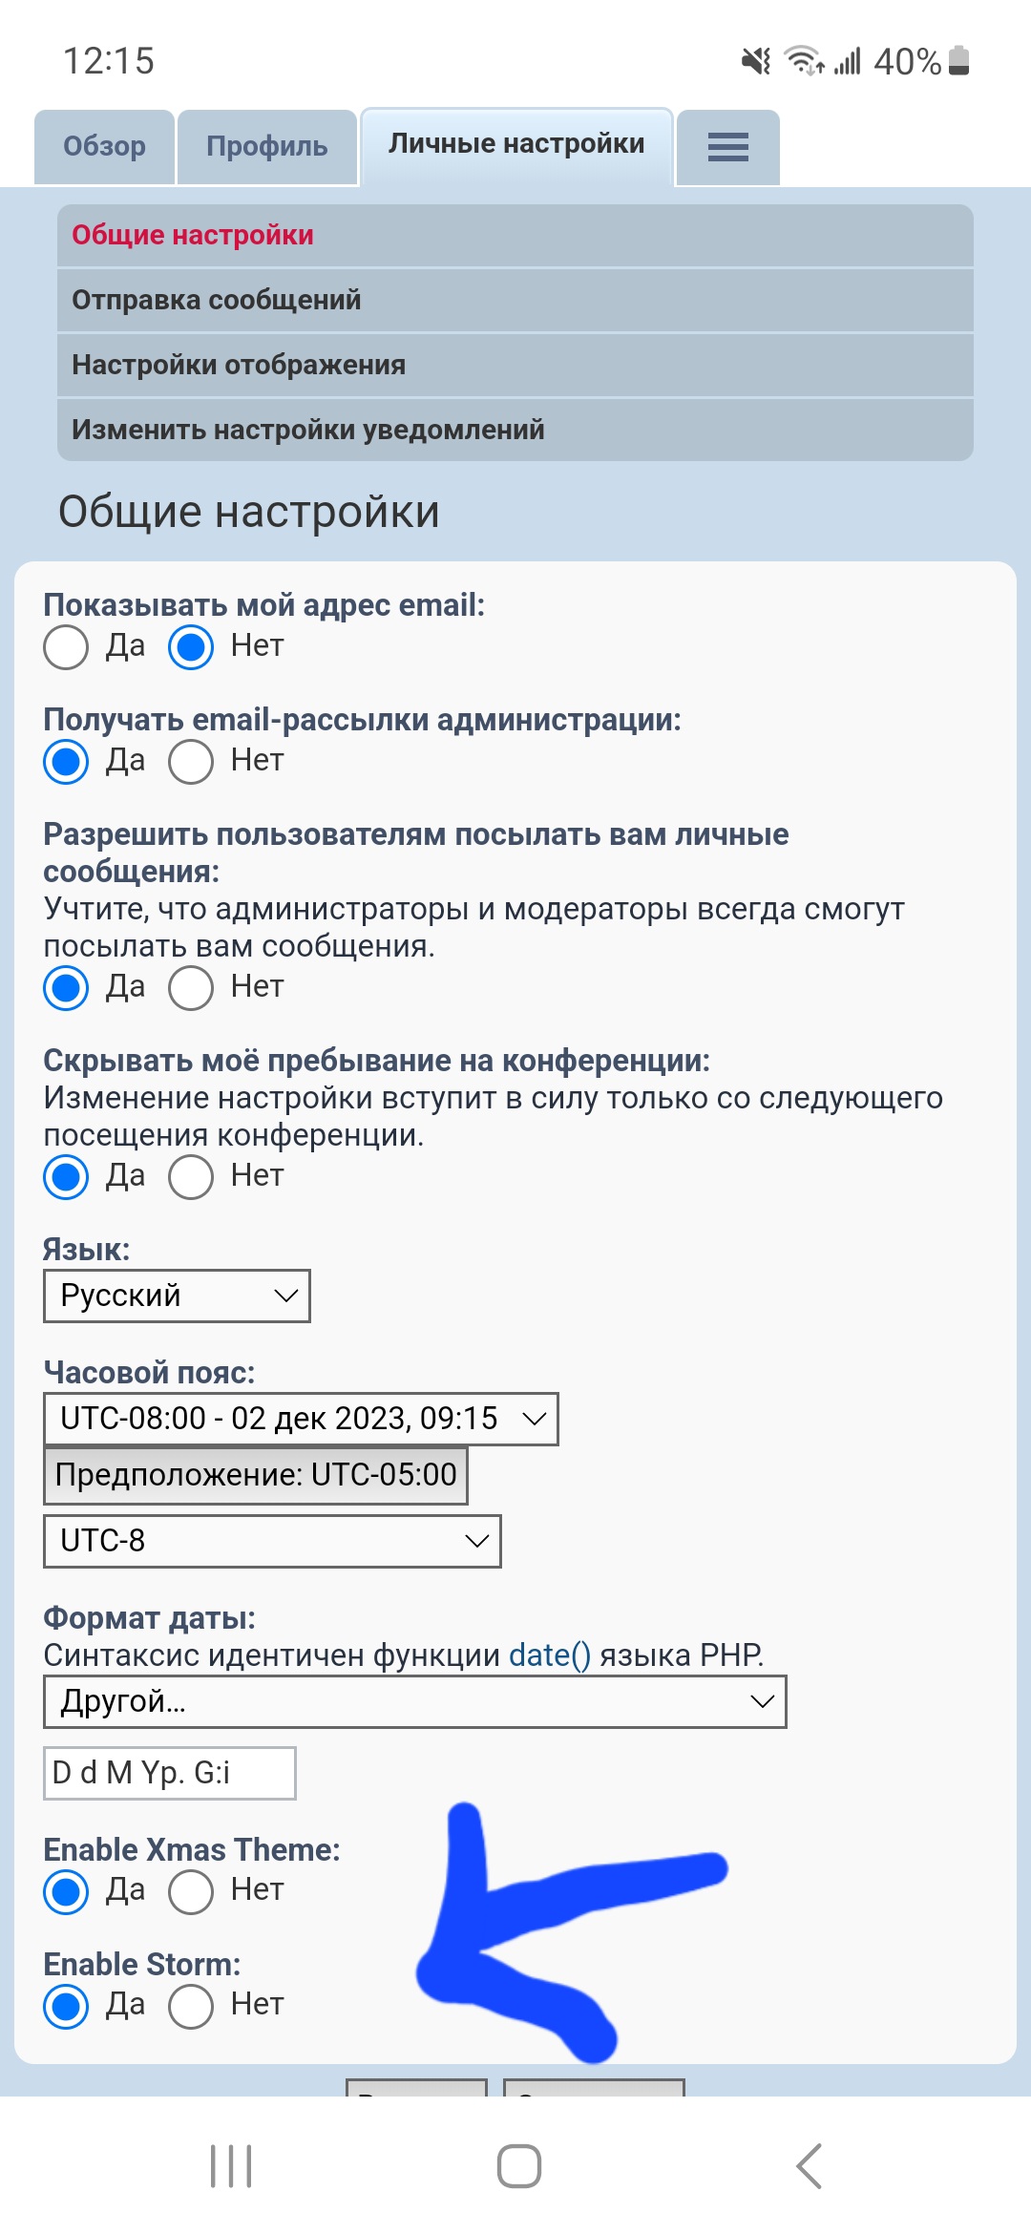Follow the date() PHP function link
Viewport: 1031px width, 2234px height.
[550, 1654]
